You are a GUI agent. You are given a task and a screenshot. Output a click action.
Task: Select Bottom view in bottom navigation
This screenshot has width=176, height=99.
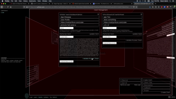coord(55,97)
